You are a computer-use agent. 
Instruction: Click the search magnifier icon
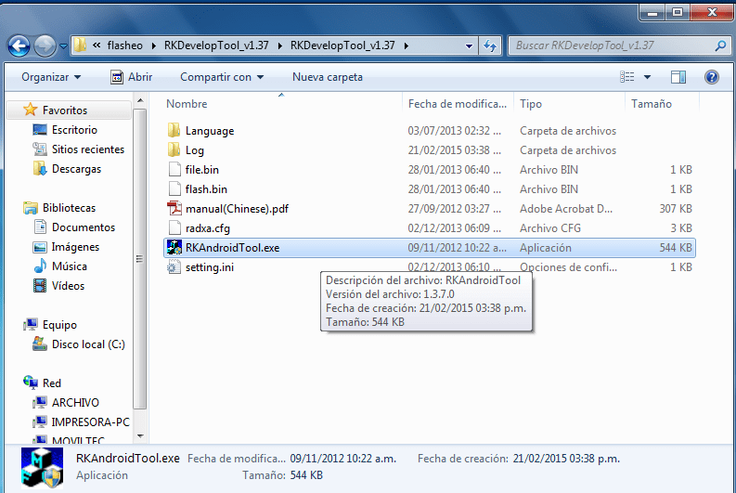pyautogui.click(x=720, y=45)
